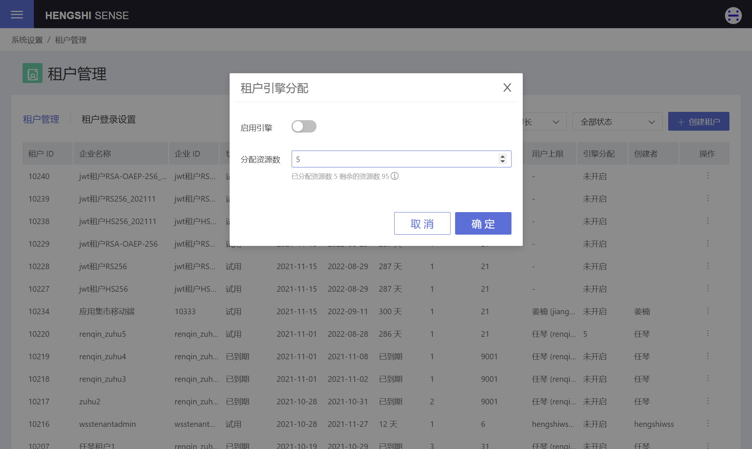
Task: Open the dropdown left of 全部状态
Action: [x=544, y=122]
